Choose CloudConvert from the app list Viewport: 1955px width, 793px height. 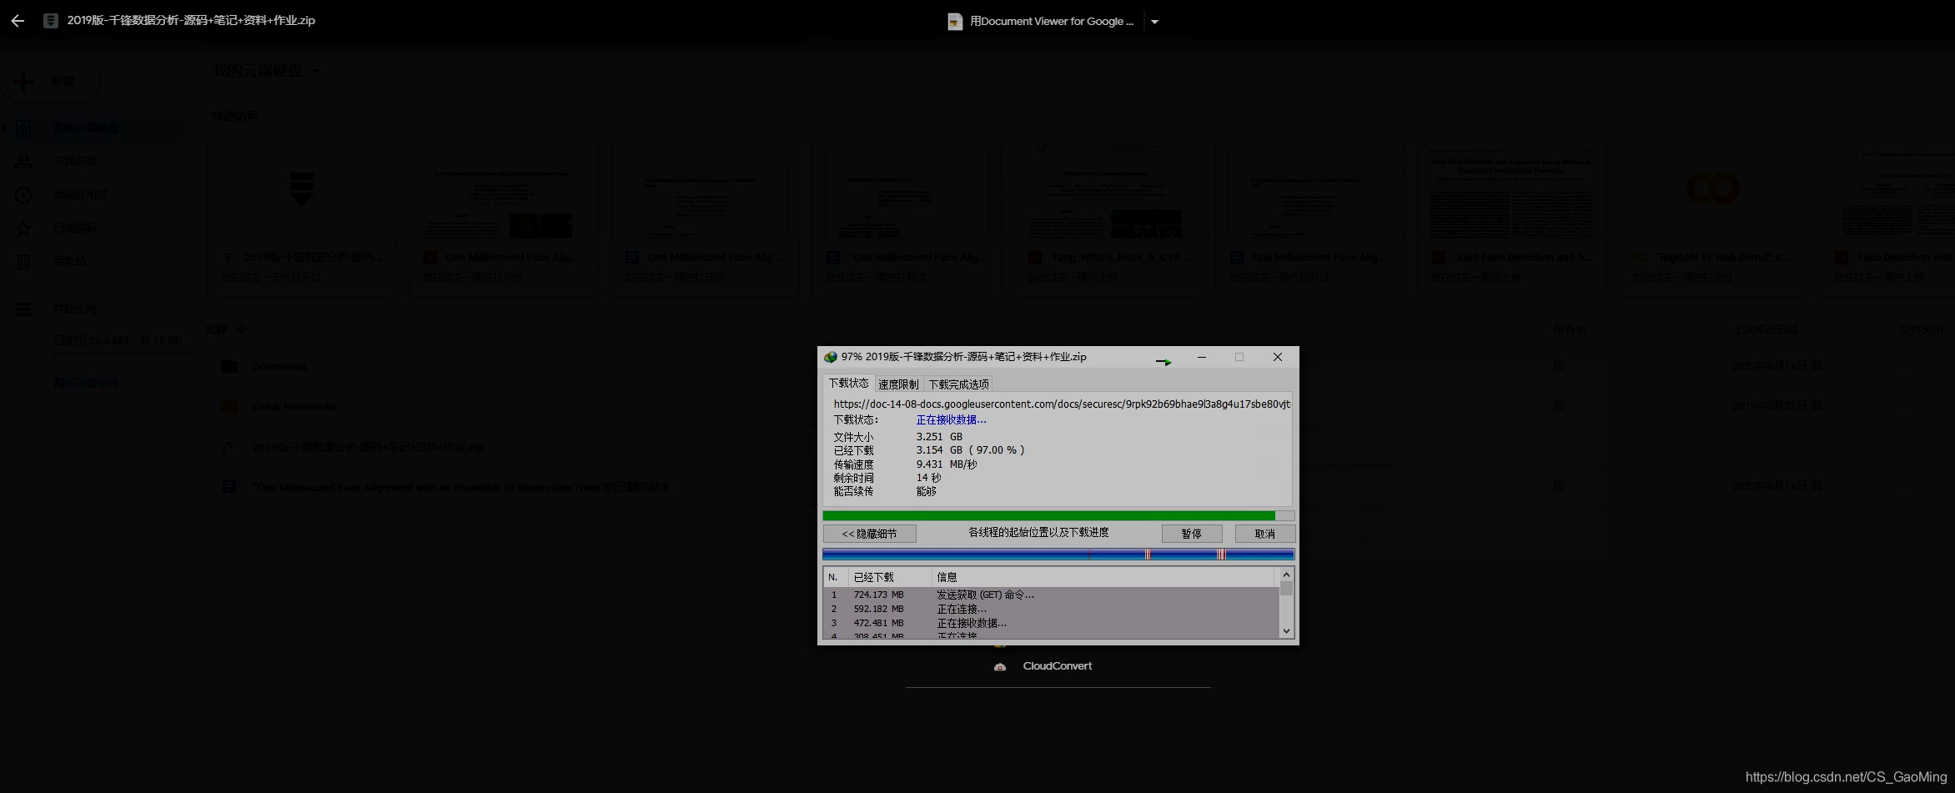[x=1057, y=665]
